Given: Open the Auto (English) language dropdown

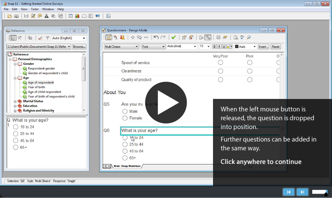Looking at the screenshot, I should coord(69,38).
